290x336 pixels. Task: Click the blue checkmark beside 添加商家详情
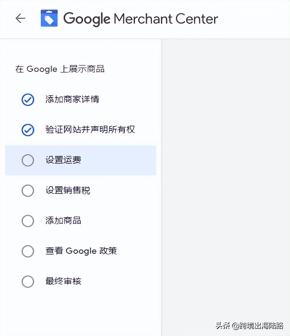[x=28, y=100]
